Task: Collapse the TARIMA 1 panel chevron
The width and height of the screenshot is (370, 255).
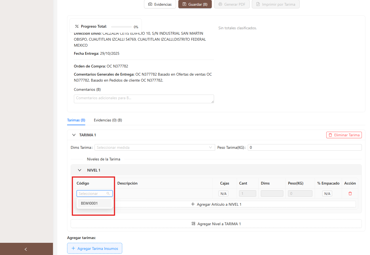Action: [74, 135]
